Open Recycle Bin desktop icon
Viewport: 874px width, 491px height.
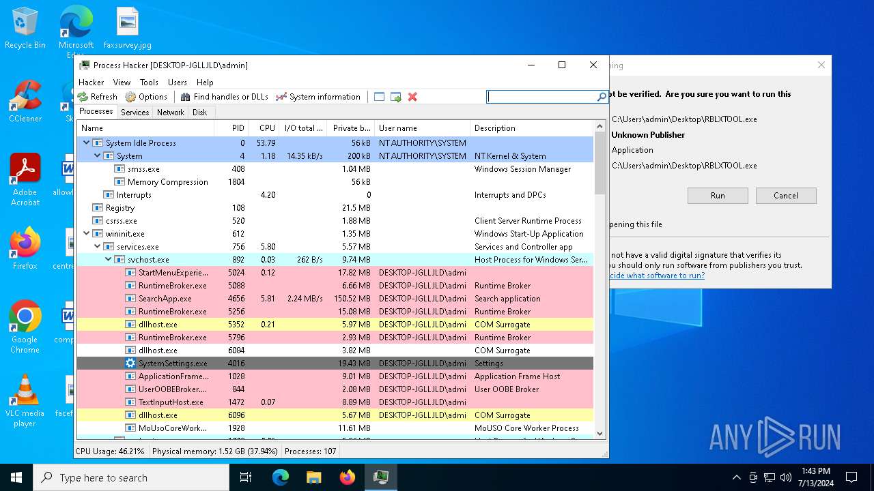point(25,28)
